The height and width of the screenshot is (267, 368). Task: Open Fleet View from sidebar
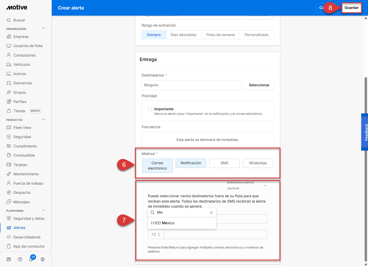tap(22, 127)
